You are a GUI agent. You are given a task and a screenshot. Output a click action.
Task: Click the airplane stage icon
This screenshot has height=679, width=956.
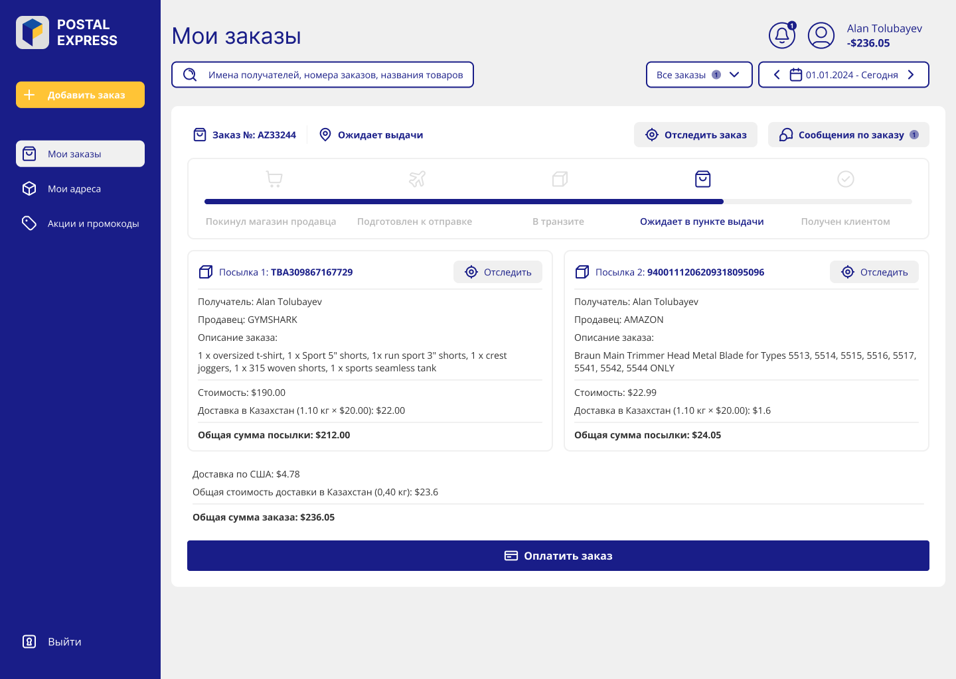point(417,179)
